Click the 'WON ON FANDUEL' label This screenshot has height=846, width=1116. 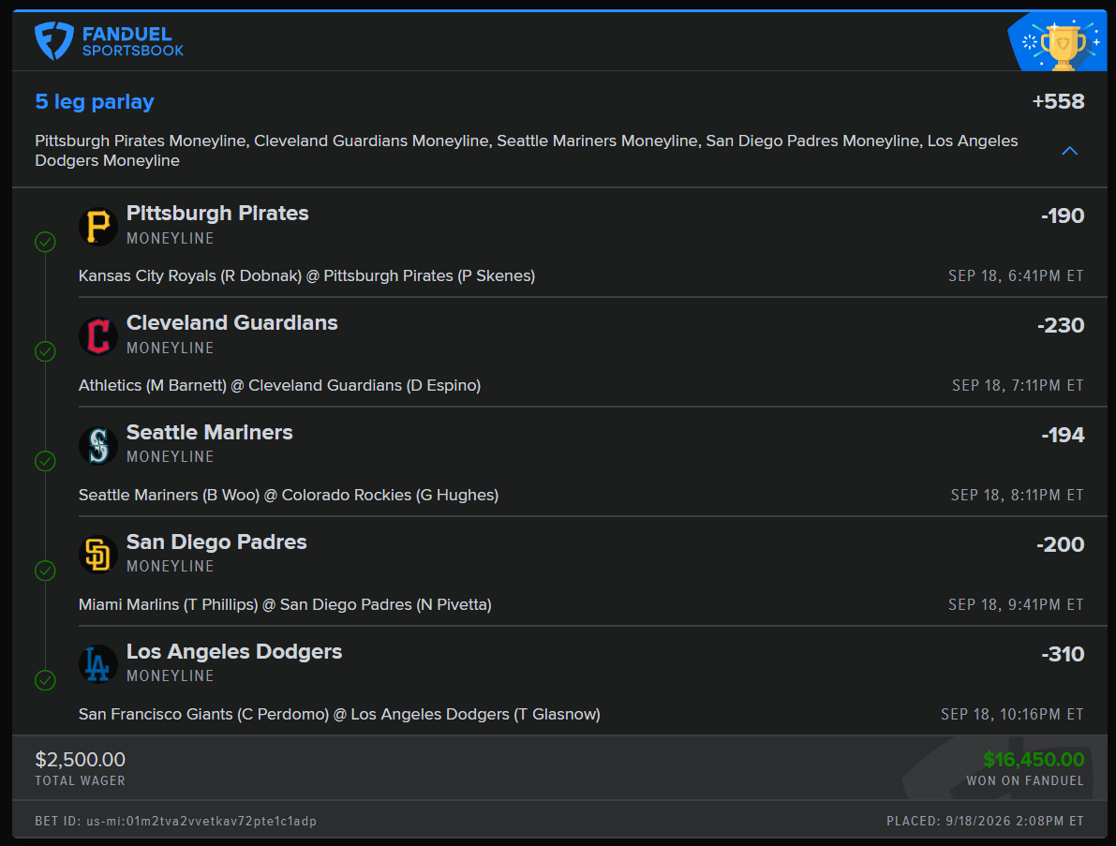pyautogui.click(x=1025, y=781)
